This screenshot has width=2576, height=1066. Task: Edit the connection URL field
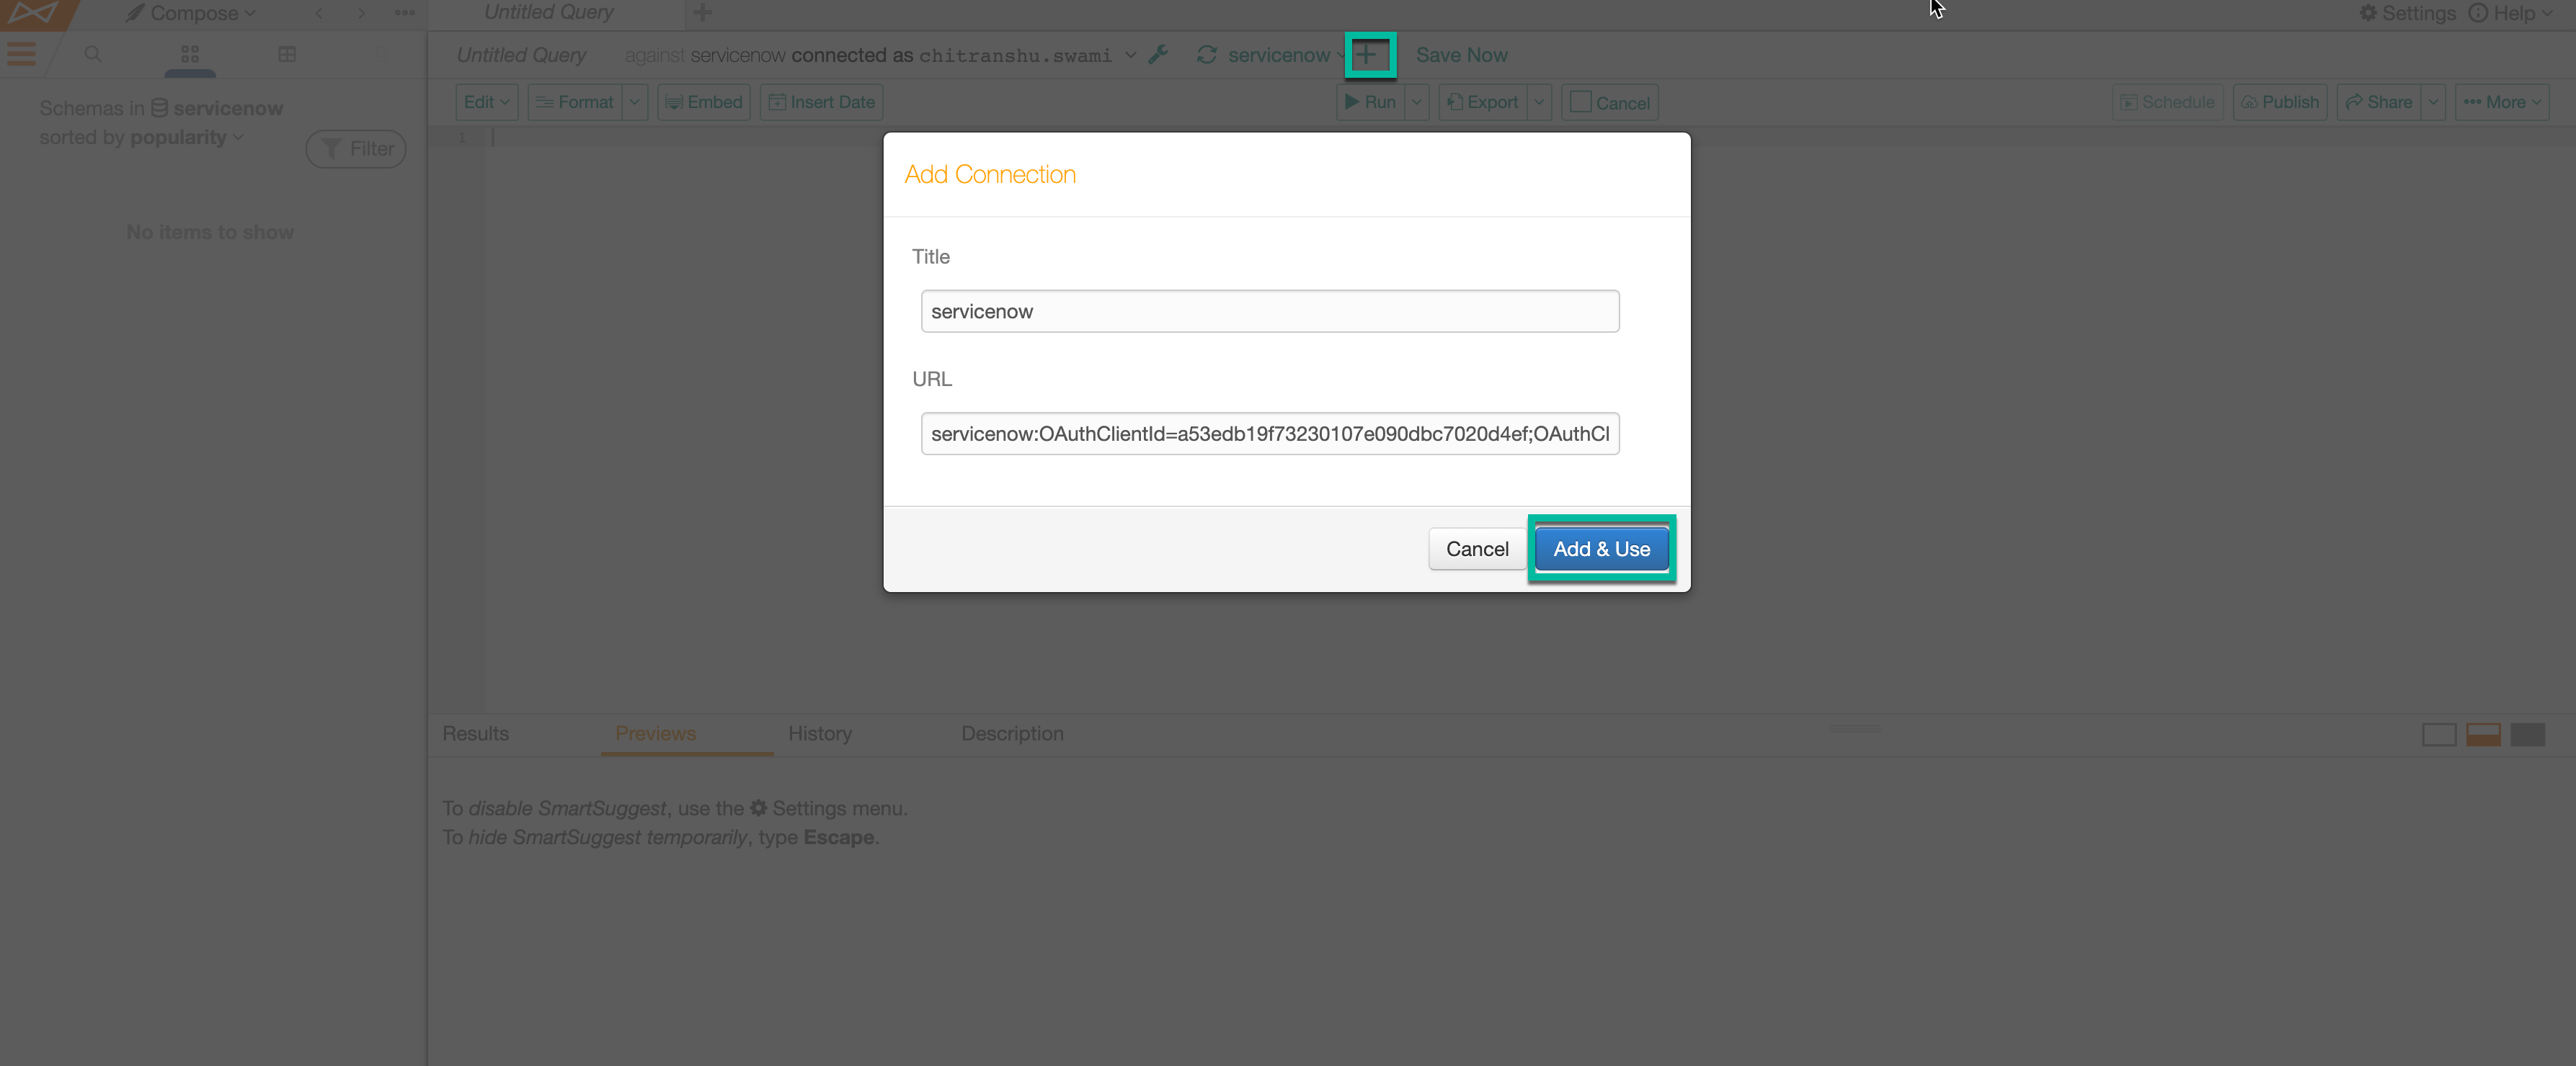pyautogui.click(x=1269, y=434)
